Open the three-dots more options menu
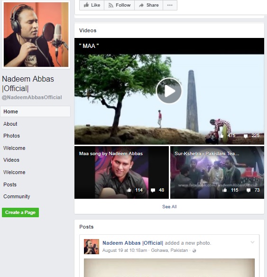 coord(170,5)
